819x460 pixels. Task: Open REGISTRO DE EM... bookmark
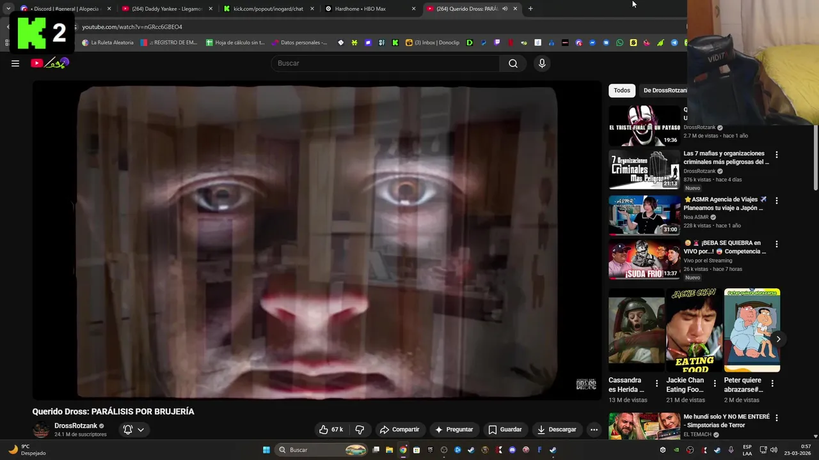pyautogui.click(x=170, y=43)
